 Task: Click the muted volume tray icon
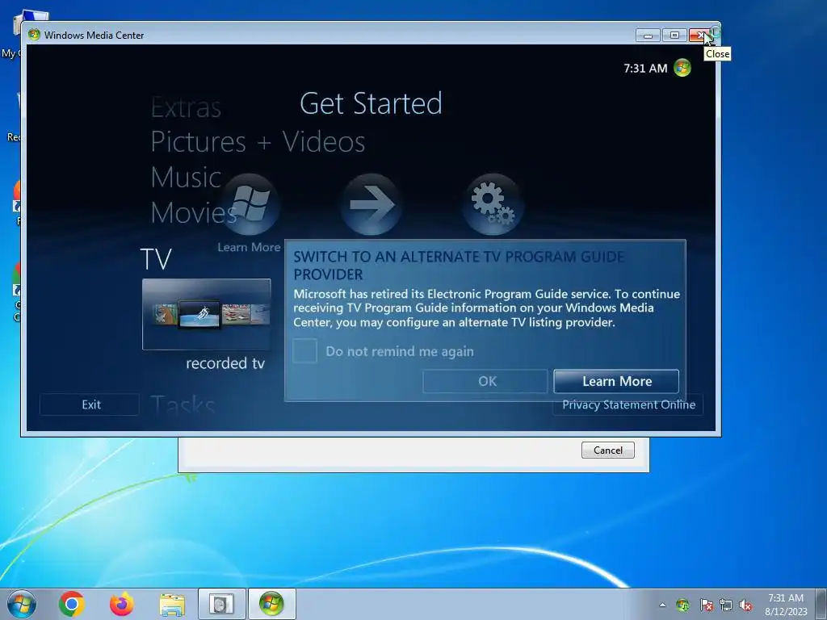(x=745, y=605)
